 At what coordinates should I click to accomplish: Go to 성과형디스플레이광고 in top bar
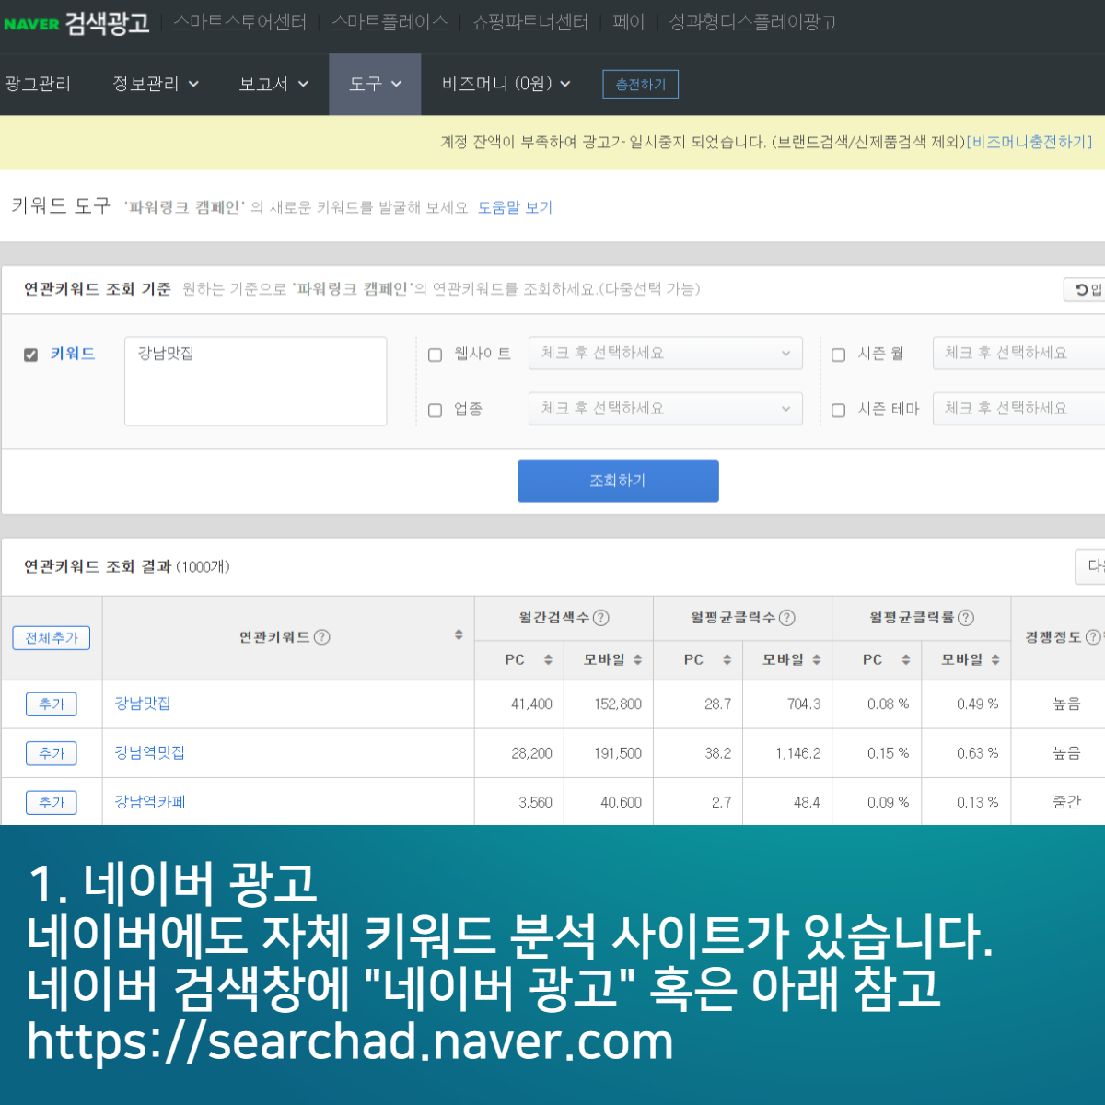(752, 22)
